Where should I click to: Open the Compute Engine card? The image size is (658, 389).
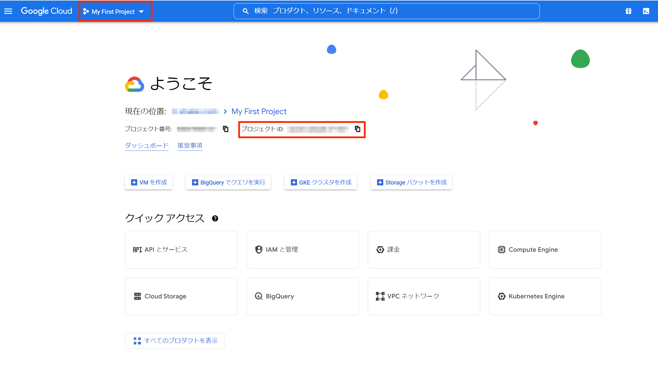coord(545,250)
